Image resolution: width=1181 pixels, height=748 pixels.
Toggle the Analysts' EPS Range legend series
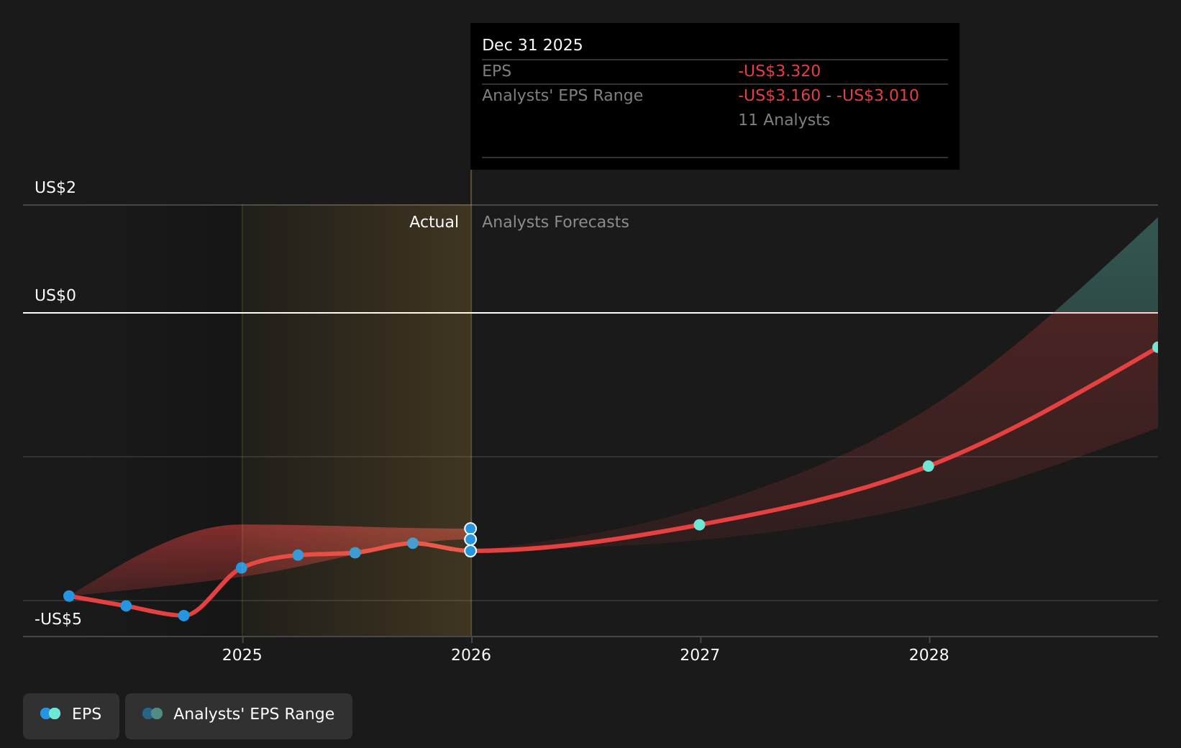tap(239, 715)
